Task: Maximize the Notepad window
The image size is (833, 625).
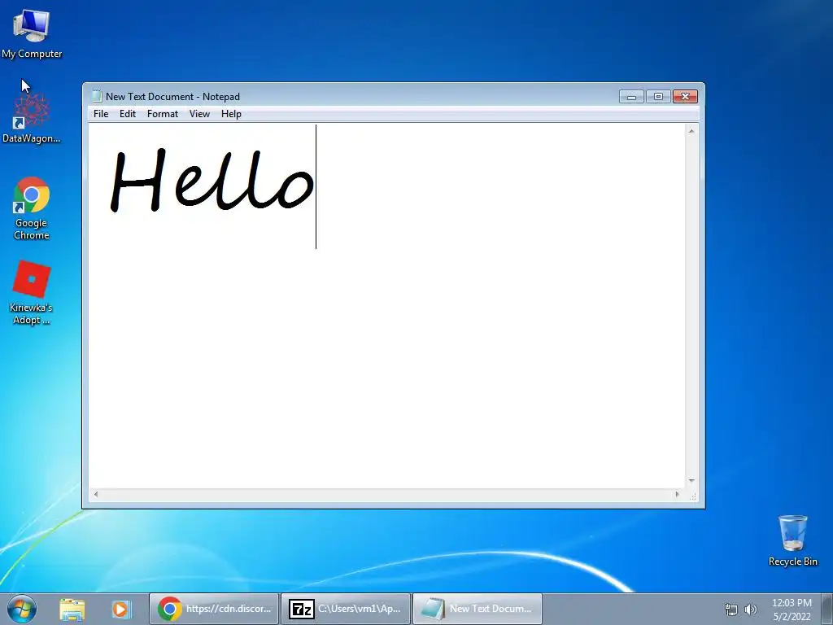Action: tap(658, 97)
